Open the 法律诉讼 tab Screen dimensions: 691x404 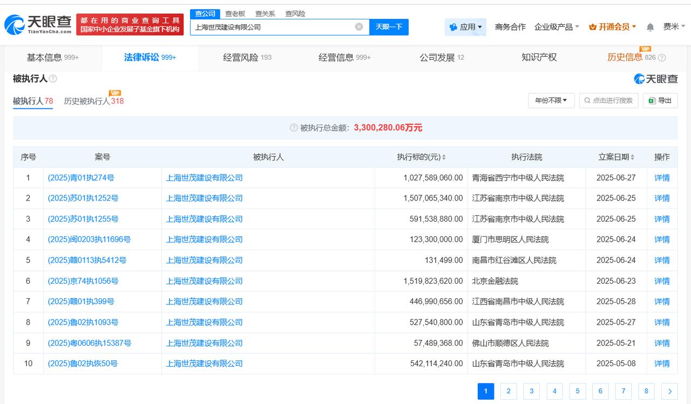[150, 58]
